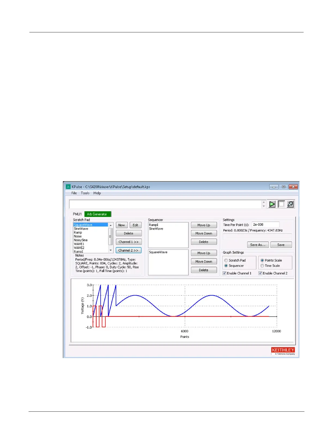
Task: Toggle the Enable Channel 2 checkbox
Action: click(260, 273)
